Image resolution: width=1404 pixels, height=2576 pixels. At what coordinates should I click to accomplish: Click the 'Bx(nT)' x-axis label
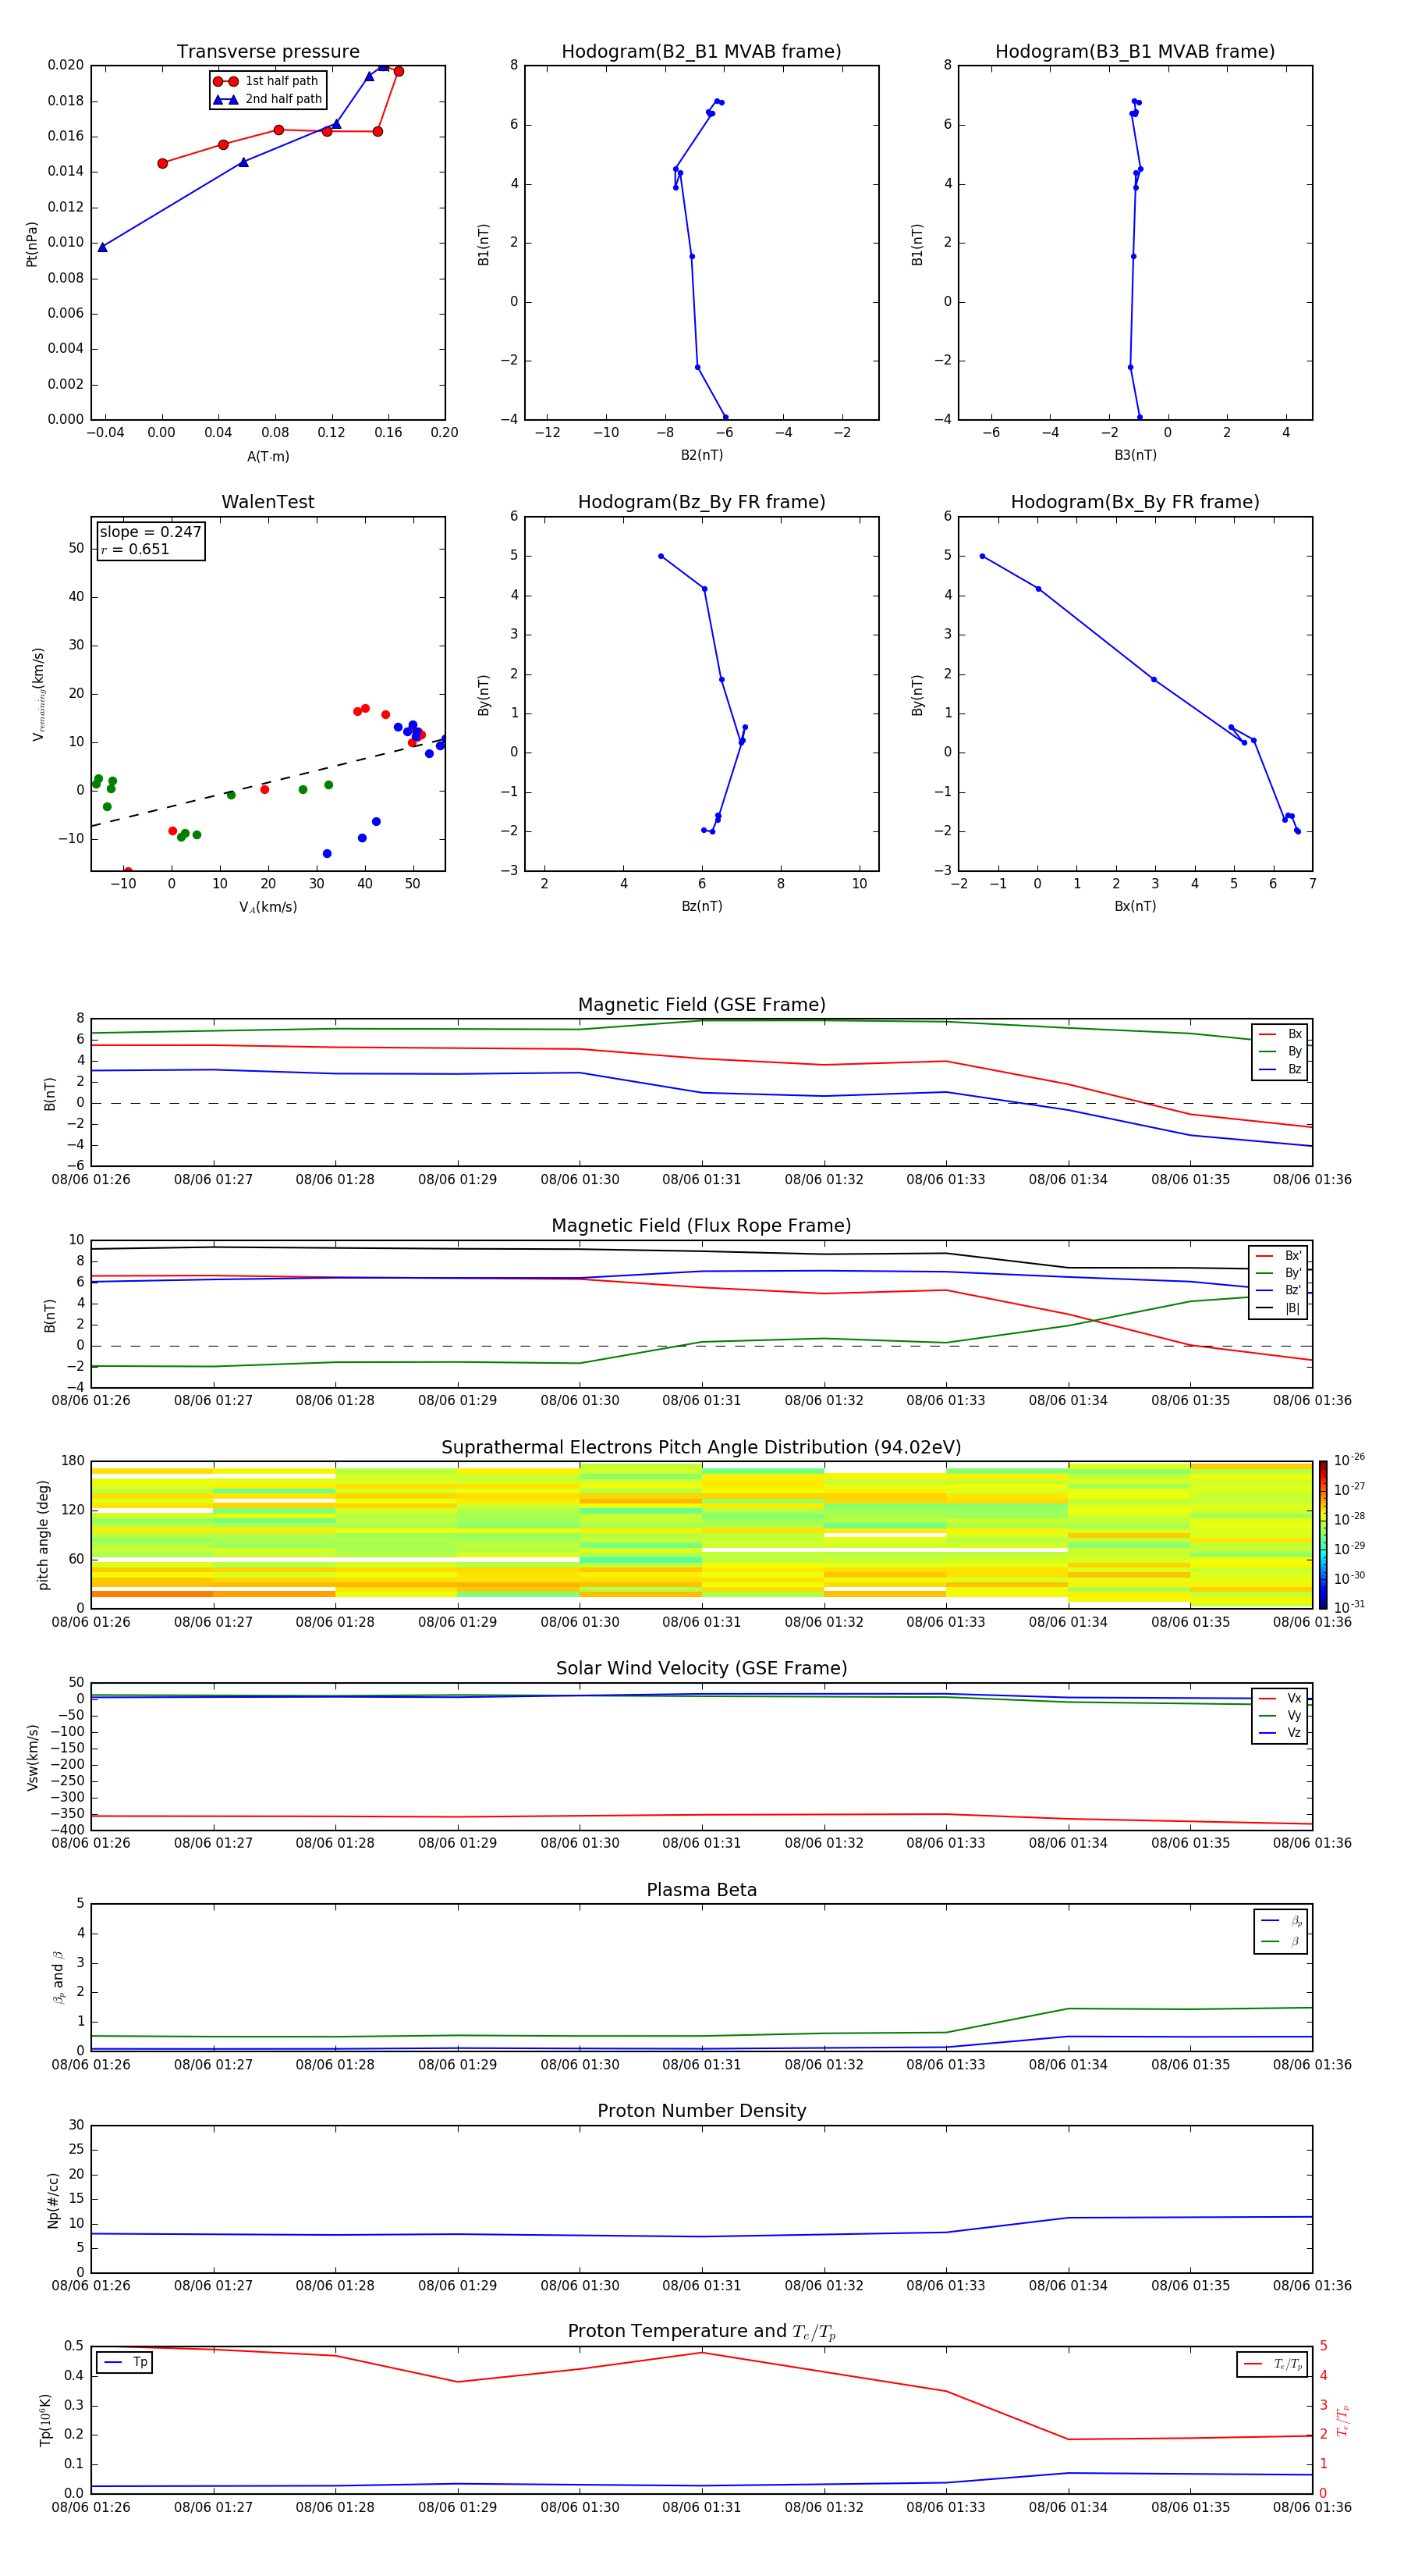coord(1135,906)
